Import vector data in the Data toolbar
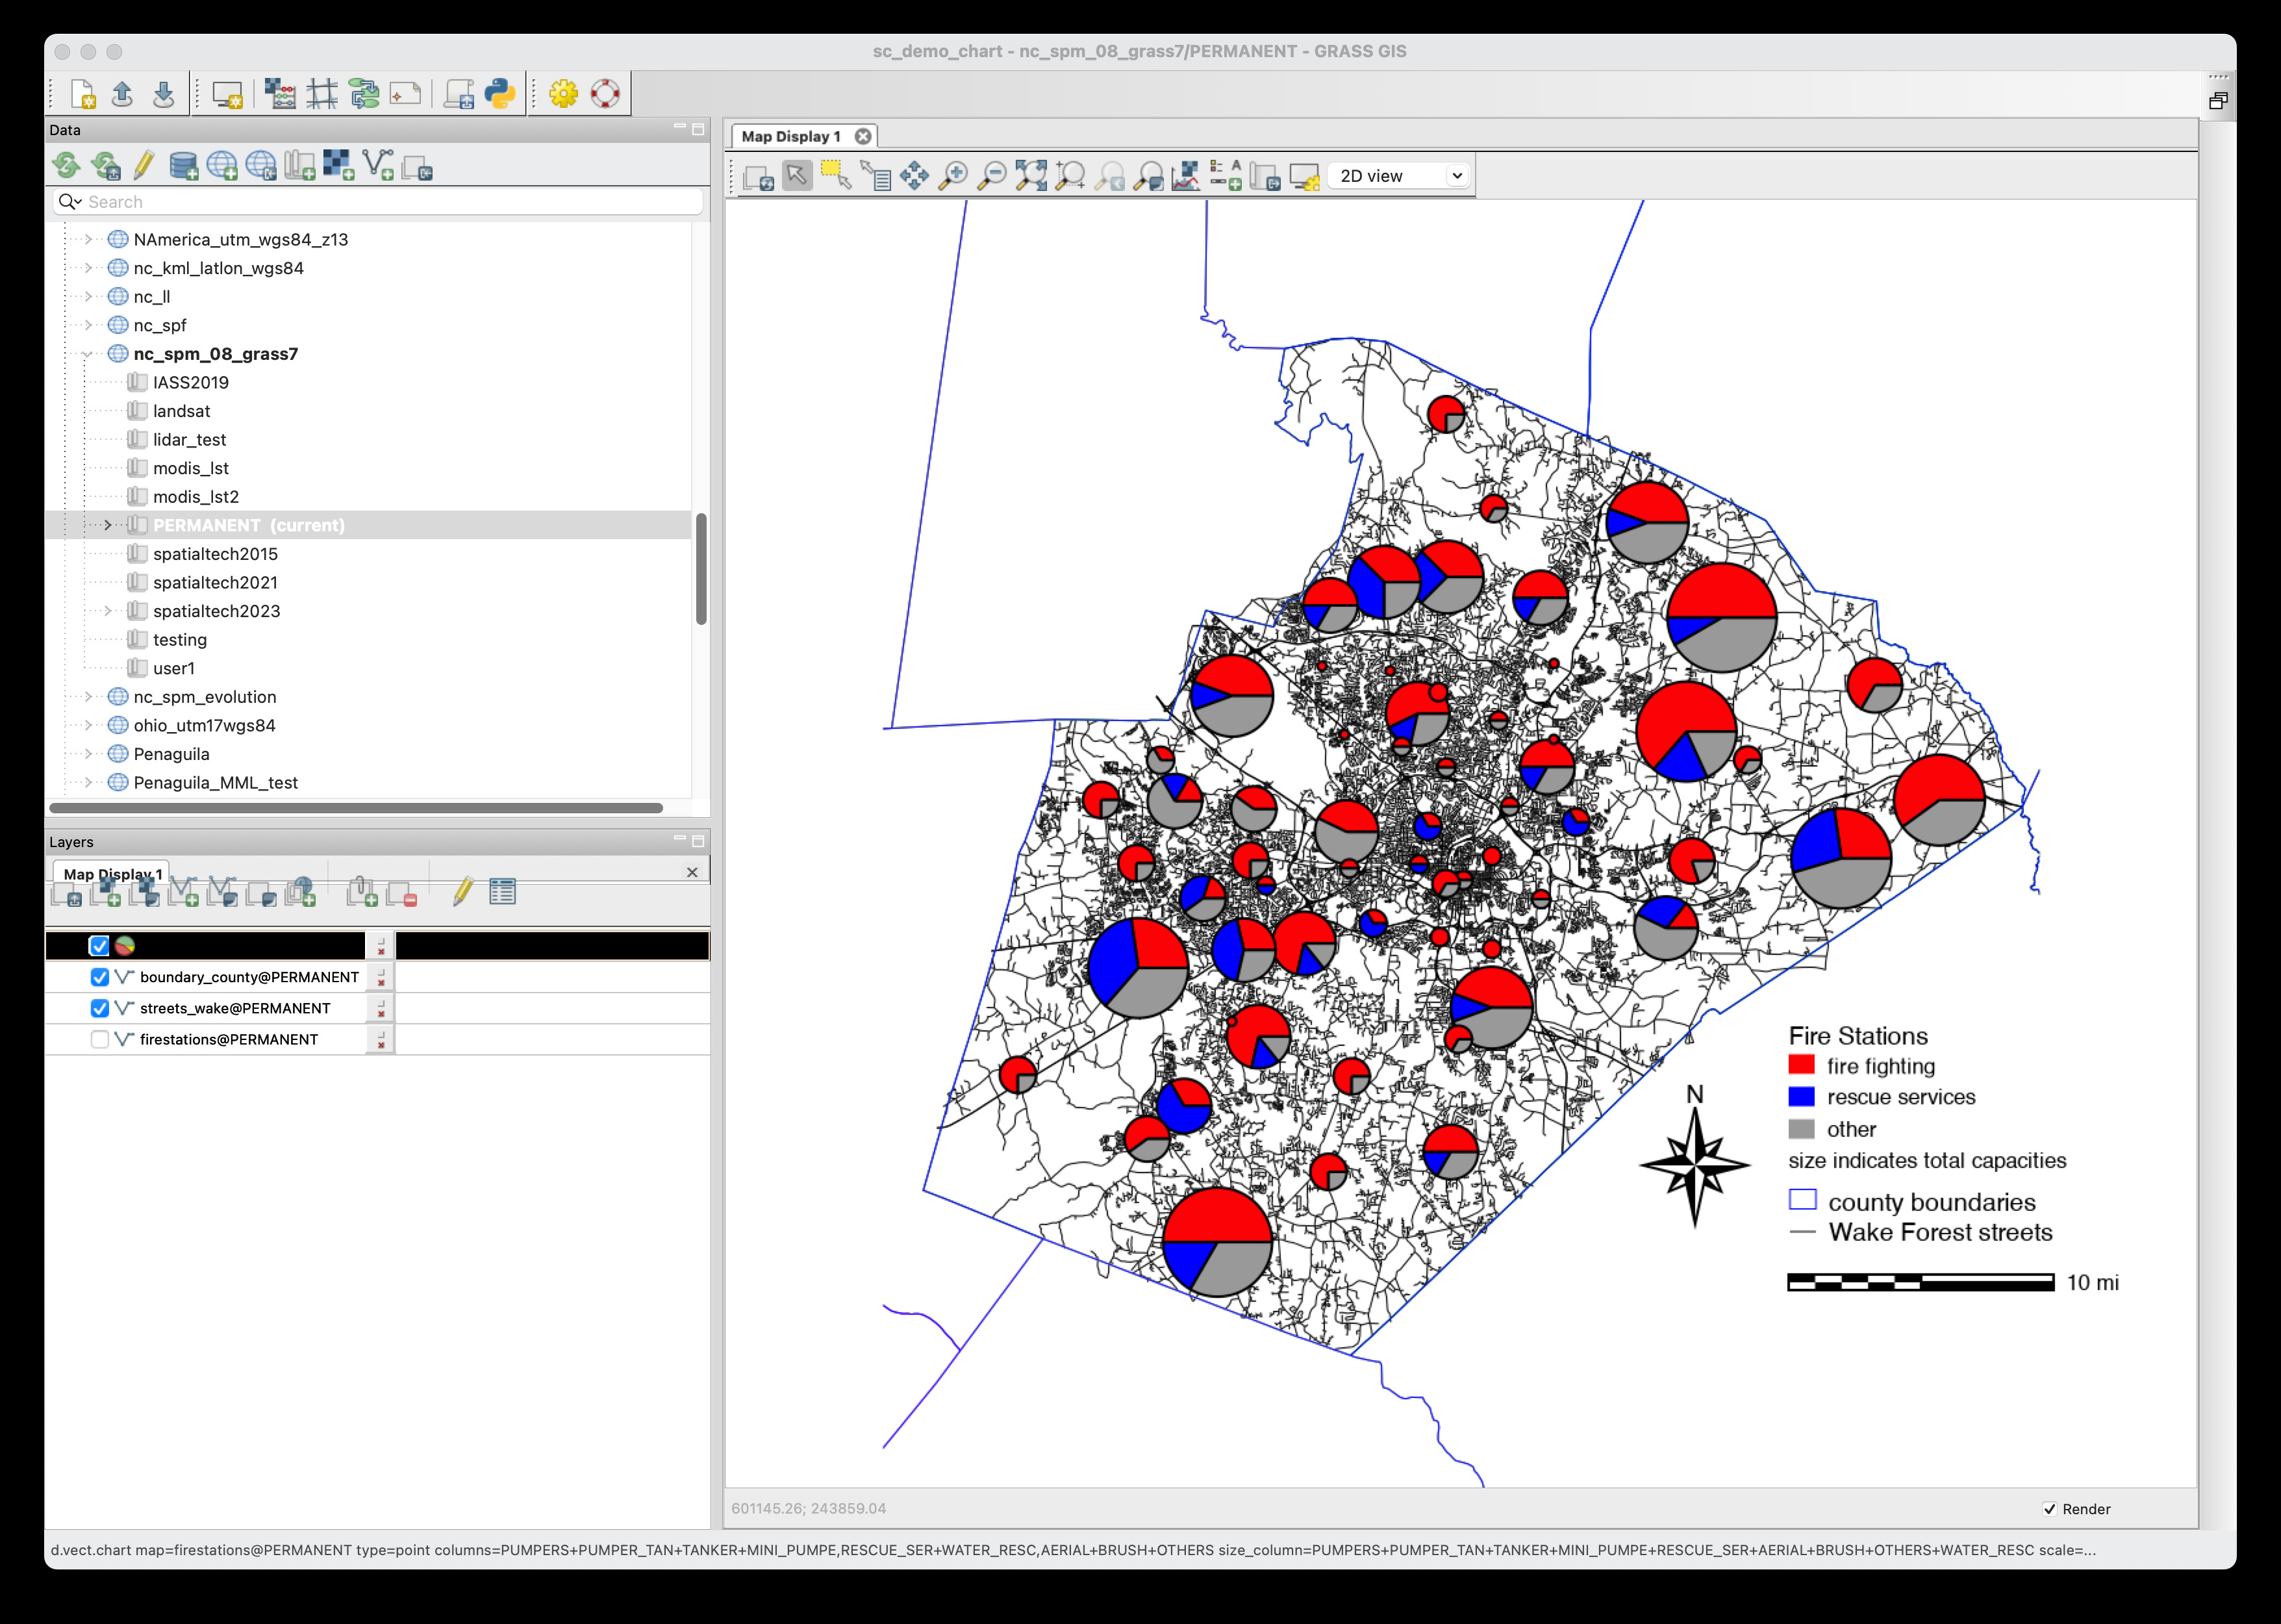The image size is (2281, 1624). pos(378,165)
